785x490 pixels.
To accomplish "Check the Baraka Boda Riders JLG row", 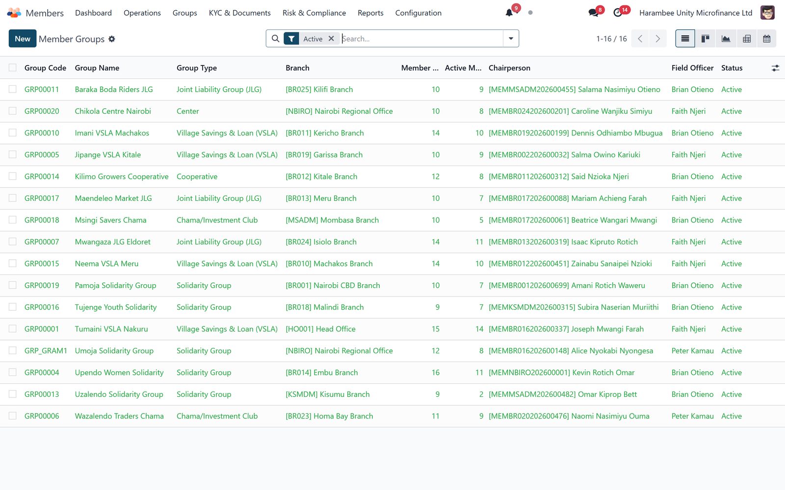I will click(13, 89).
